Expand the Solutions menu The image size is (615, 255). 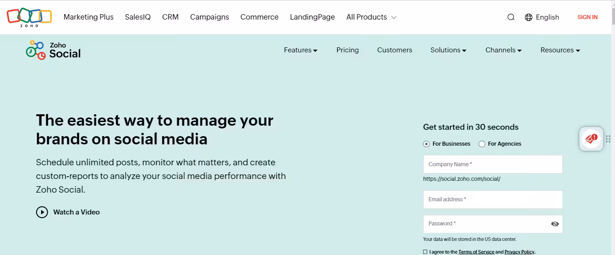click(x=448, y=50)
